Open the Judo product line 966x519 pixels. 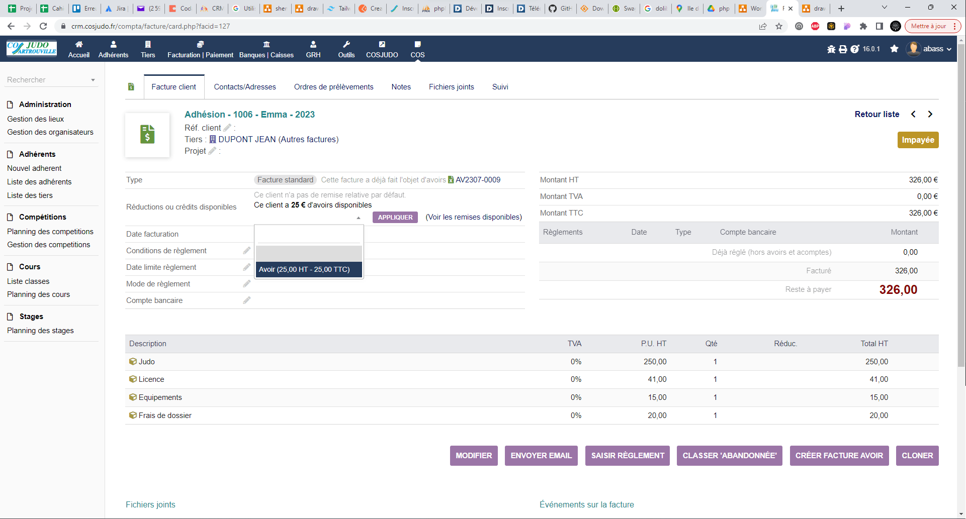click(146, 362)
